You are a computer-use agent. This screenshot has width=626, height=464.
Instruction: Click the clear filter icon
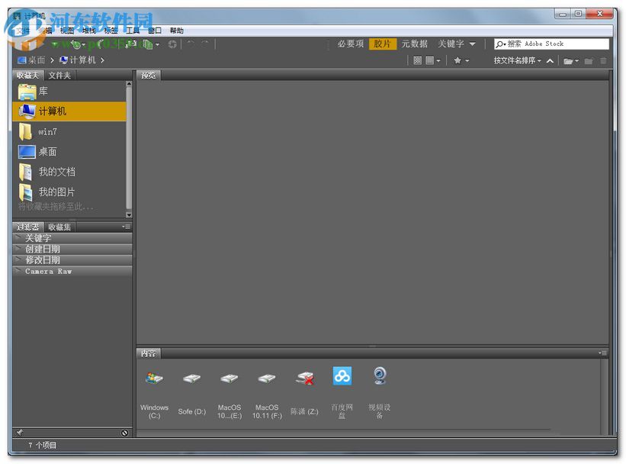pos(124,433)
